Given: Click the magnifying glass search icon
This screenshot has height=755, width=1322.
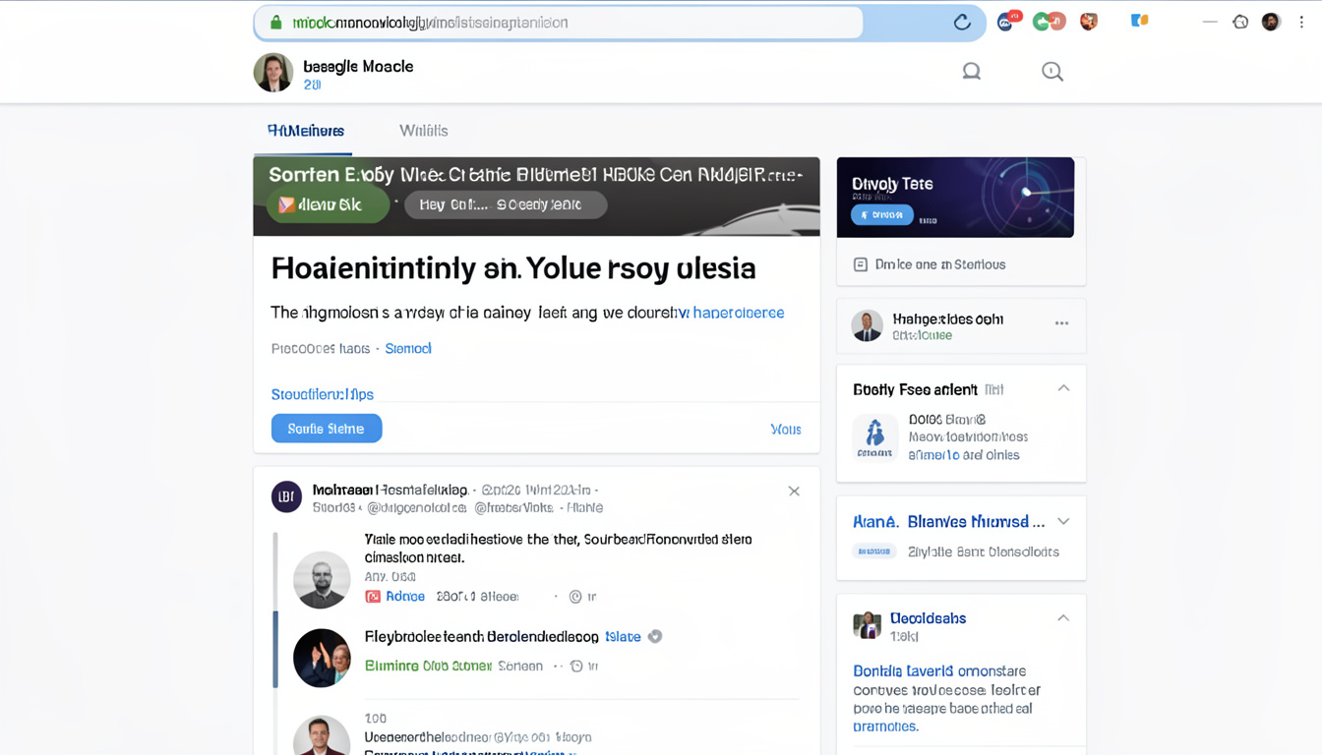Looking at the screenshot, I should (x=1052, y=71).
